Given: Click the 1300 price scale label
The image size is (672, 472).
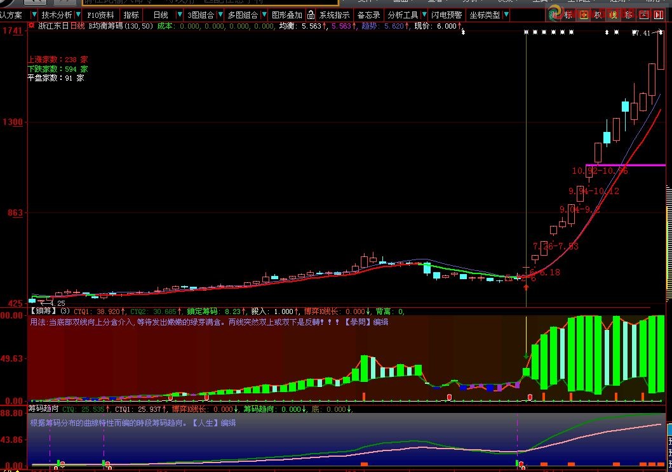Looking at the screenshot, I should 13,122.
